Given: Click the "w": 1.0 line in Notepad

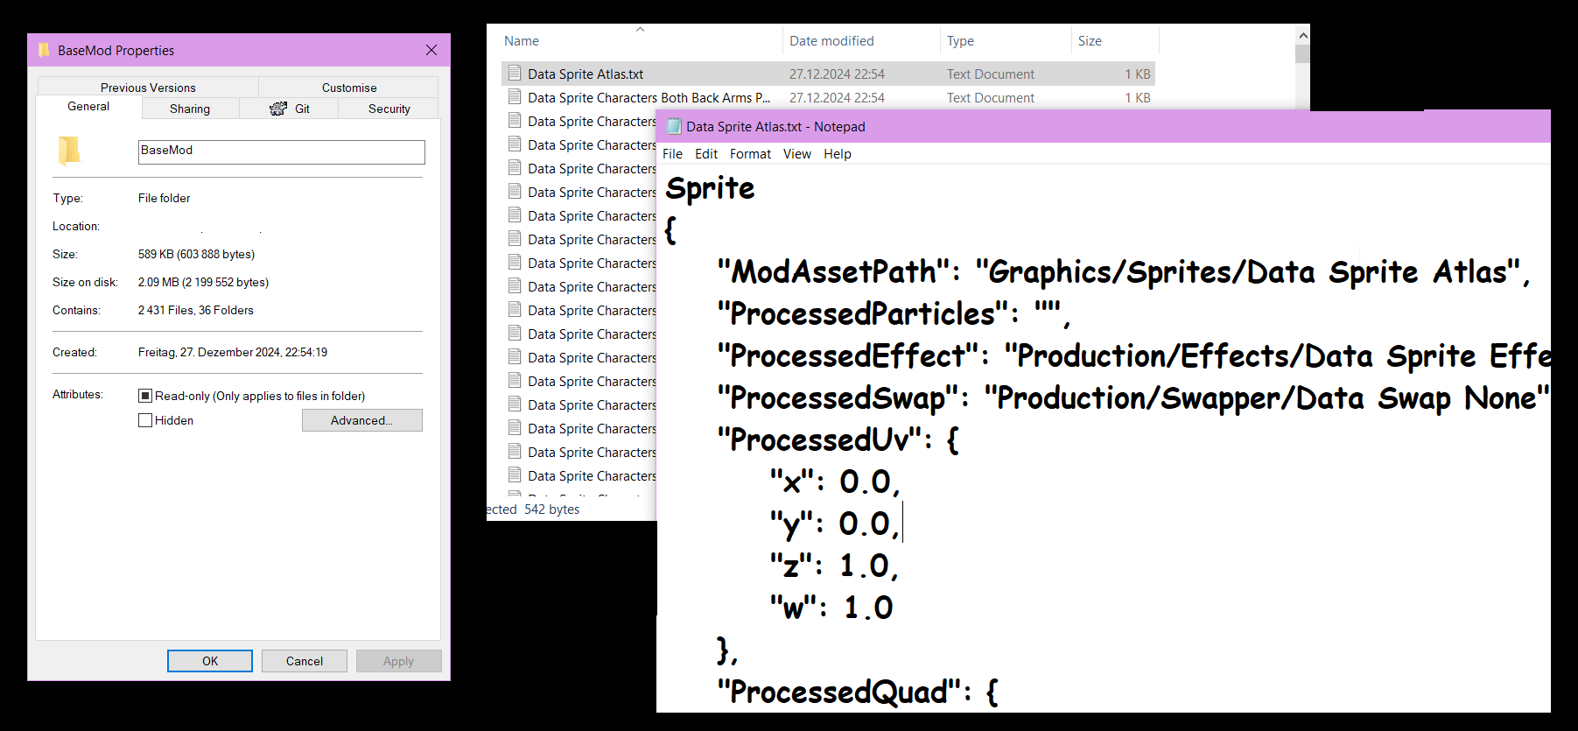Looking at the screenshot, I should click(x=831, y=608).
